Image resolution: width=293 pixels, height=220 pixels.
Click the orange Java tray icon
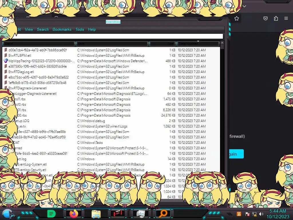[x=239, y=214]
